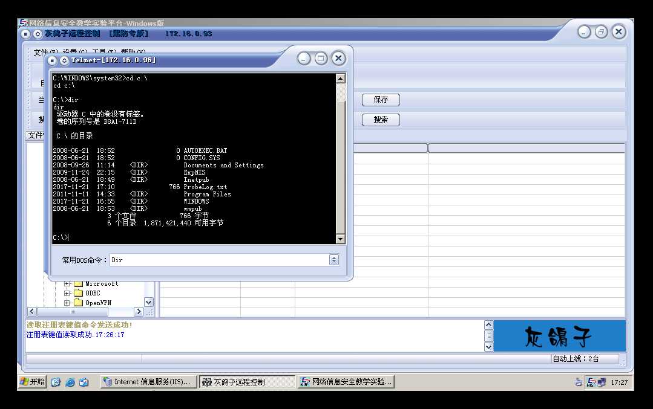Open the 工具 menu in main window
The image size is (653, 409).
click(104, 53)
